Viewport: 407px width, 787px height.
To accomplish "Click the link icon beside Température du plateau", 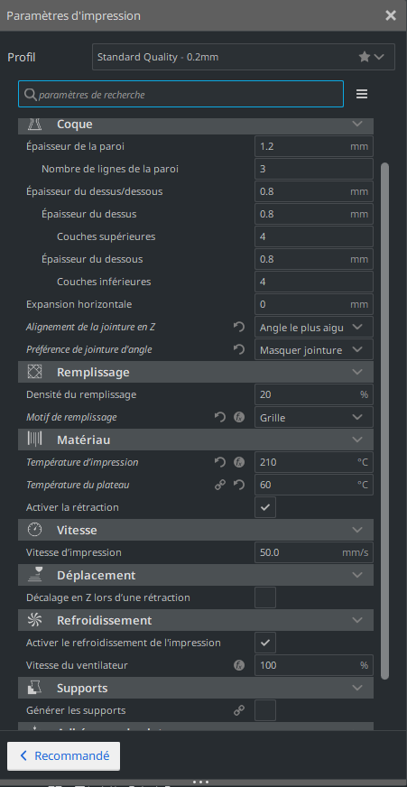I will click(220, 485).
